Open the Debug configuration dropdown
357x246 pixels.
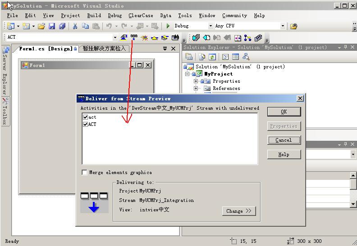211,26
